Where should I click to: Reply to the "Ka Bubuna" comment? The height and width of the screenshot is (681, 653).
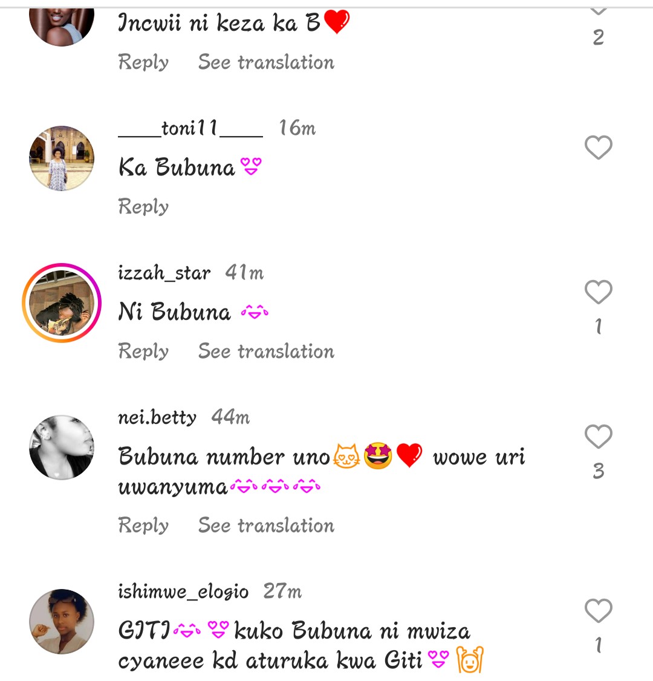coord(143,207)
